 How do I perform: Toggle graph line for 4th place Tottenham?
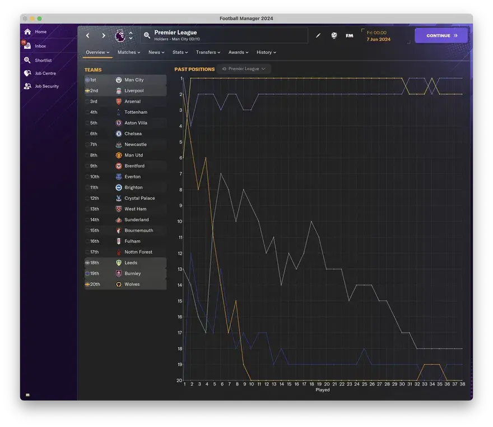(x=87, y=112)
